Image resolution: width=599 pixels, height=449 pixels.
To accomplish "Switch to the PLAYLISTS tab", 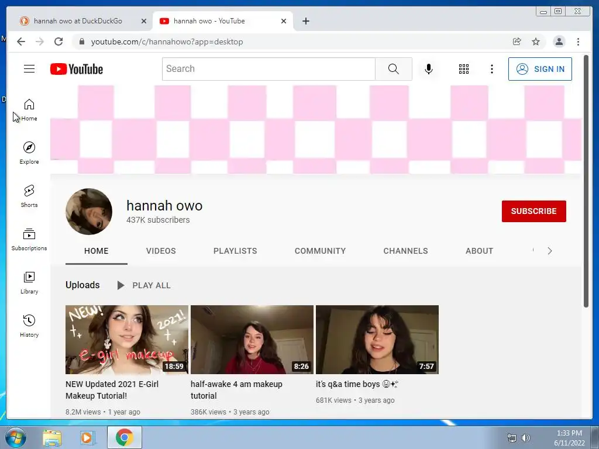I will 235,251.
